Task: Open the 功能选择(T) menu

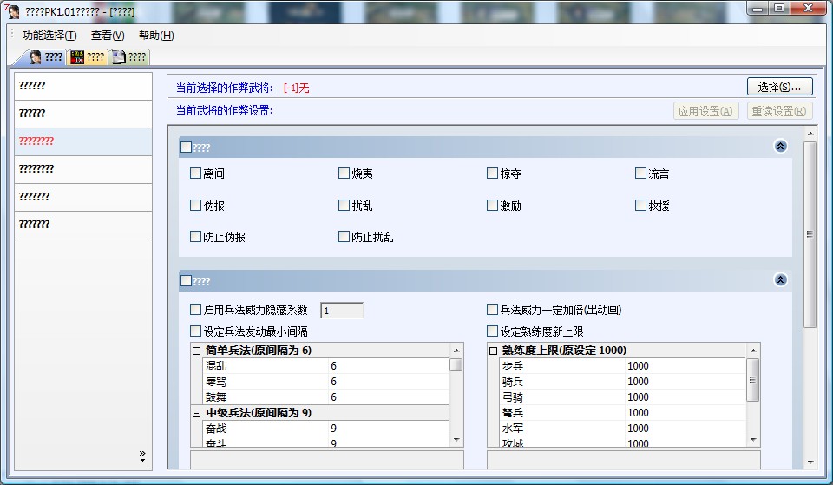Action: (x=49, y=36)
